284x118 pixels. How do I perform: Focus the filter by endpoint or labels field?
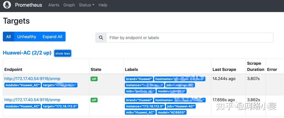coord(189,38)
